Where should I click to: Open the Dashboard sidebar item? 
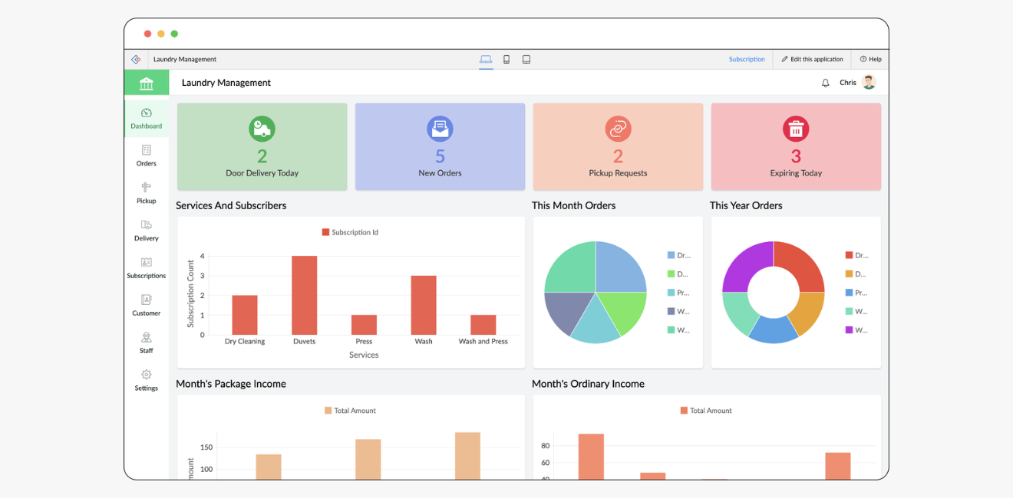147,119
